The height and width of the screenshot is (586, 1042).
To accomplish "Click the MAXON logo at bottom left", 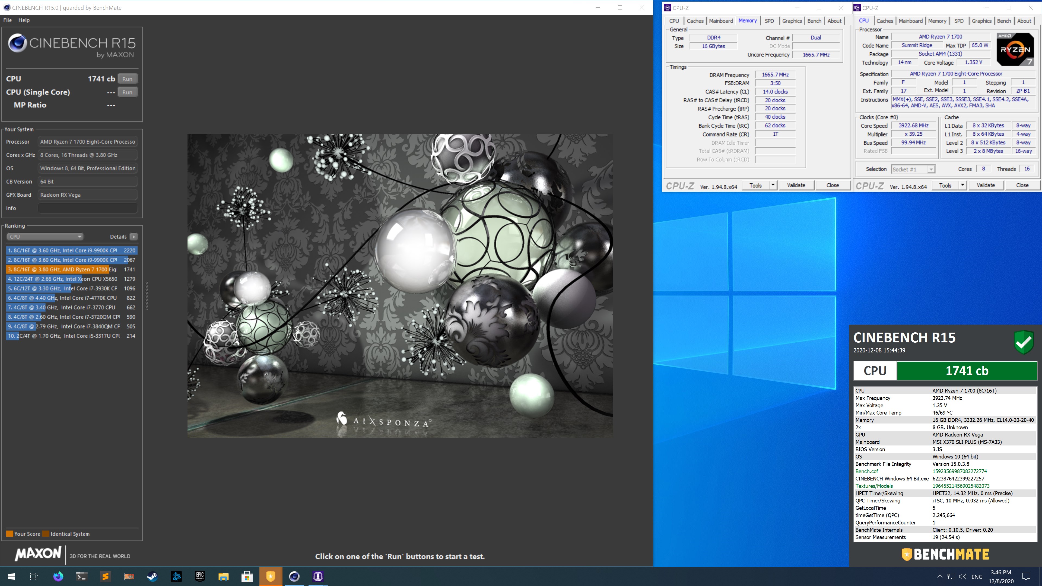I will point(38,554).
